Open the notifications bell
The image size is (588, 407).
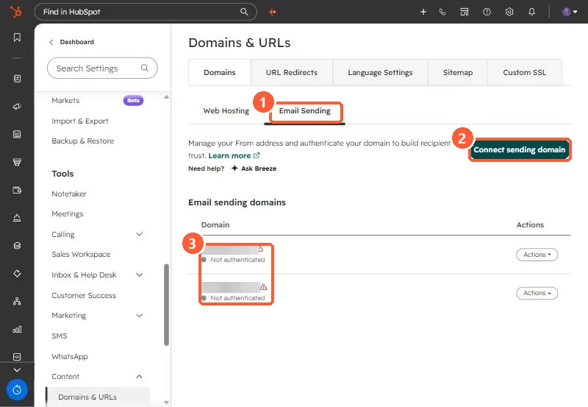coord(531,12)
